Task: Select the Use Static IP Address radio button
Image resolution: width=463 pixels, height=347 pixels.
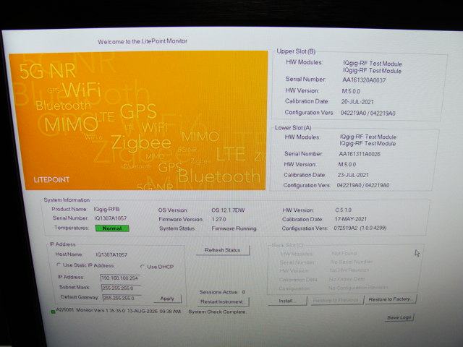Action: (59, 265)
